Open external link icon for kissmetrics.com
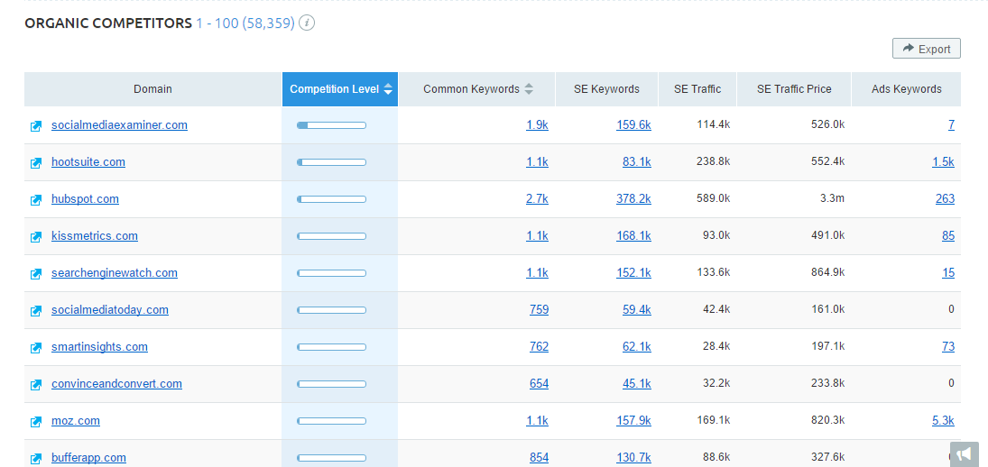This screenshot has height=467, width=988. [x=36, y=237]
